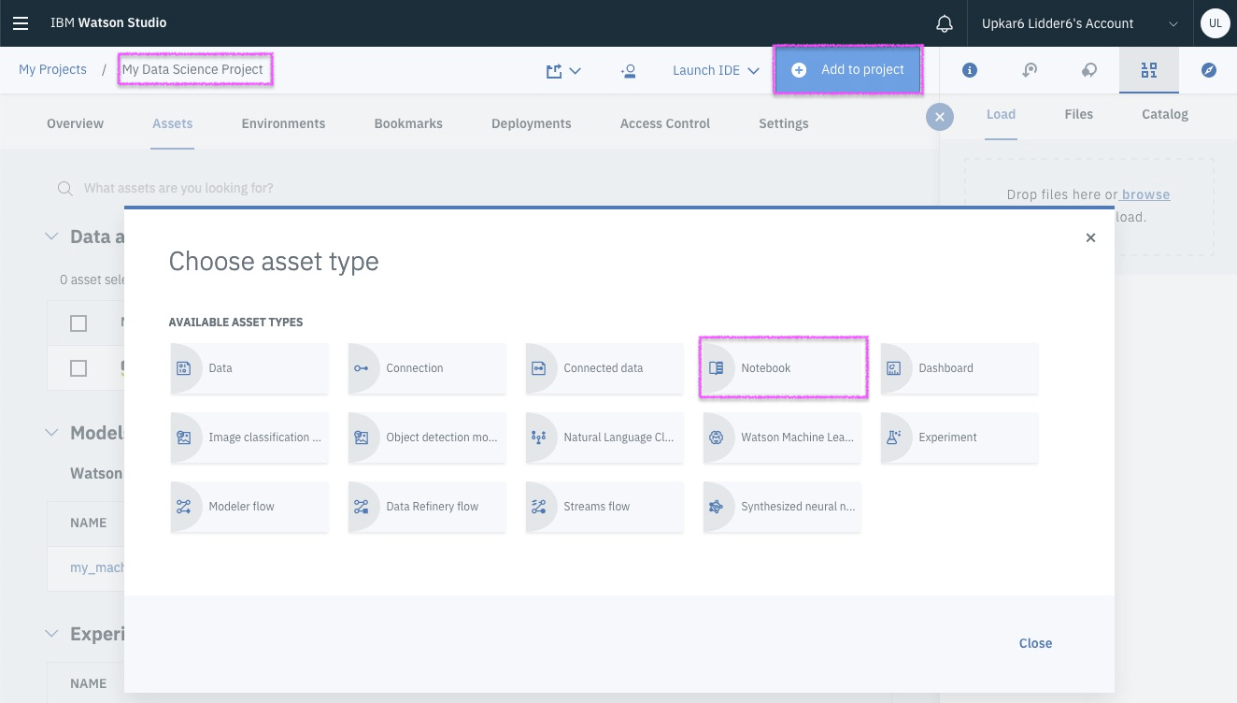
Task: Close the side data panel
Action: 940,117
